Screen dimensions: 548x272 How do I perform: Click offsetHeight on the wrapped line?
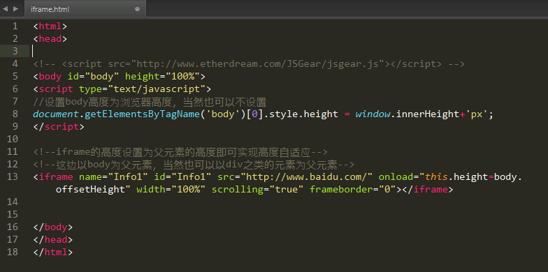(91, 190)
